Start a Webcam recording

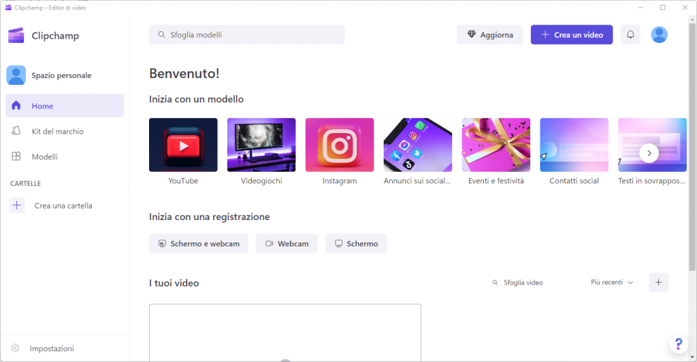(x=287, y=244)
